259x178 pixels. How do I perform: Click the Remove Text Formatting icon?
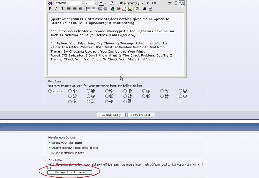click(x=50, y=3)
